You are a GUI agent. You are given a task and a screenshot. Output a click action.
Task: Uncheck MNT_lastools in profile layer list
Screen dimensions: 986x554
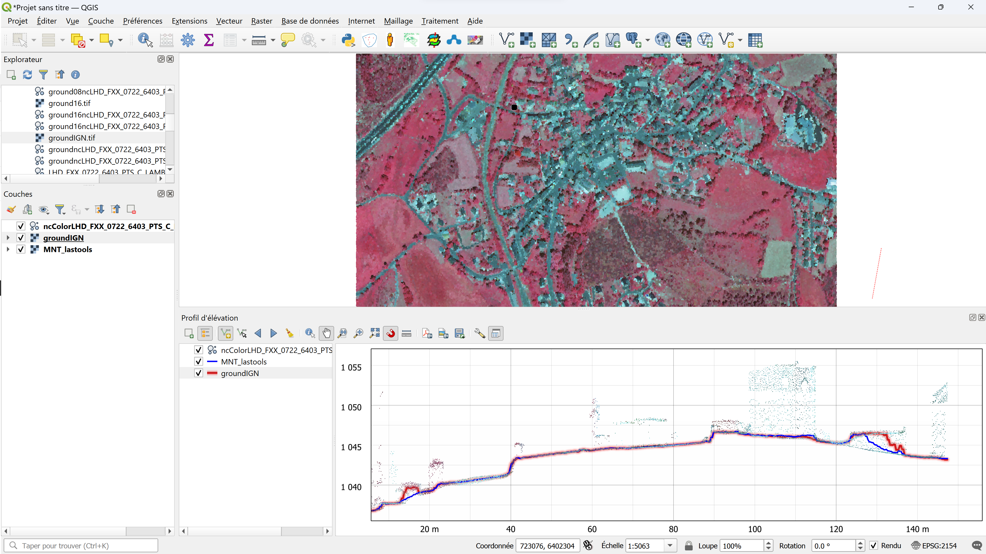click(198, 362)
